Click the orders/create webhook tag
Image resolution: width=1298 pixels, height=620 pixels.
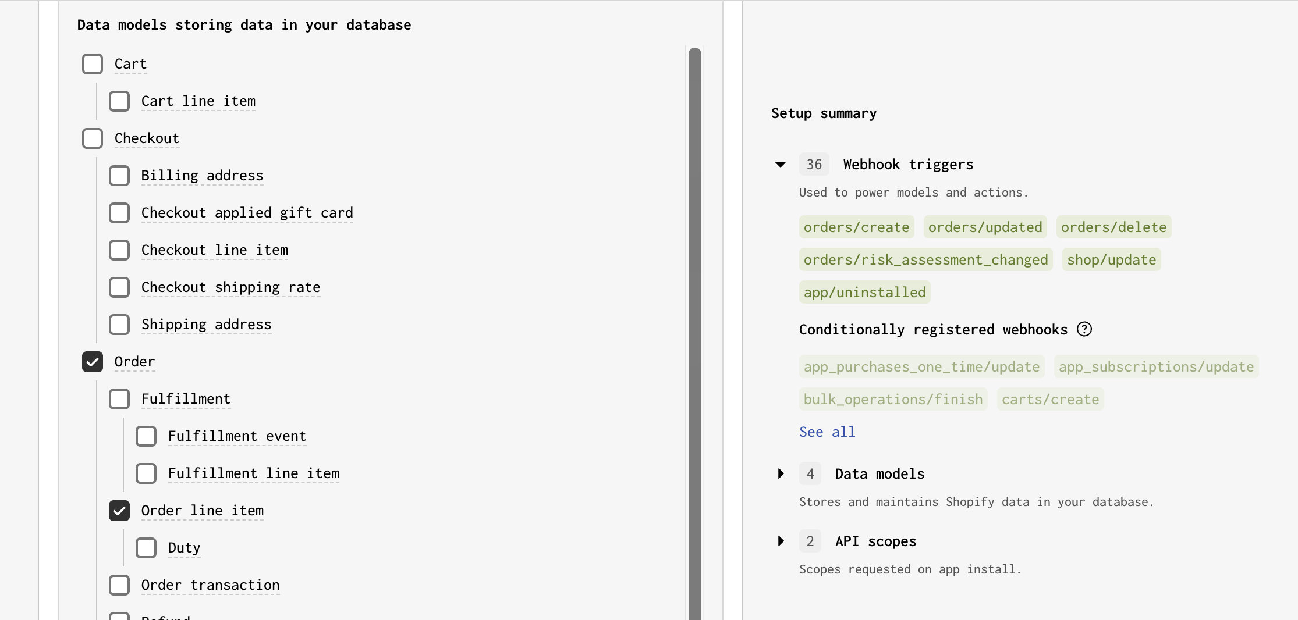[x=856, y=227]
